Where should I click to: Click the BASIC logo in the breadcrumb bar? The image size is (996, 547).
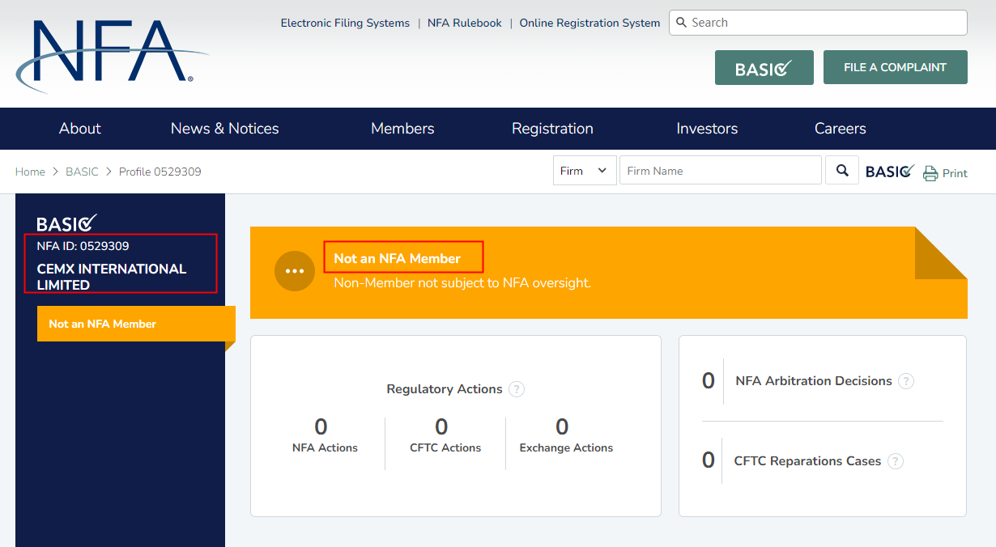[890, 172]
